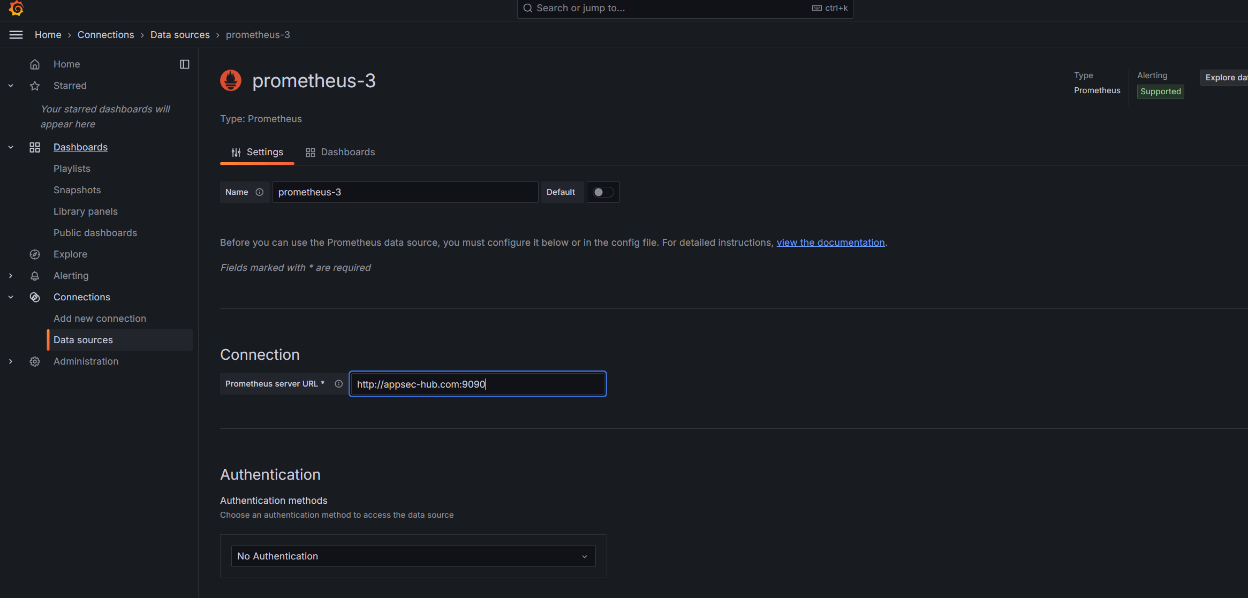Switch to the Dashboards tab

pyautogui.click(x=341, y=152)
